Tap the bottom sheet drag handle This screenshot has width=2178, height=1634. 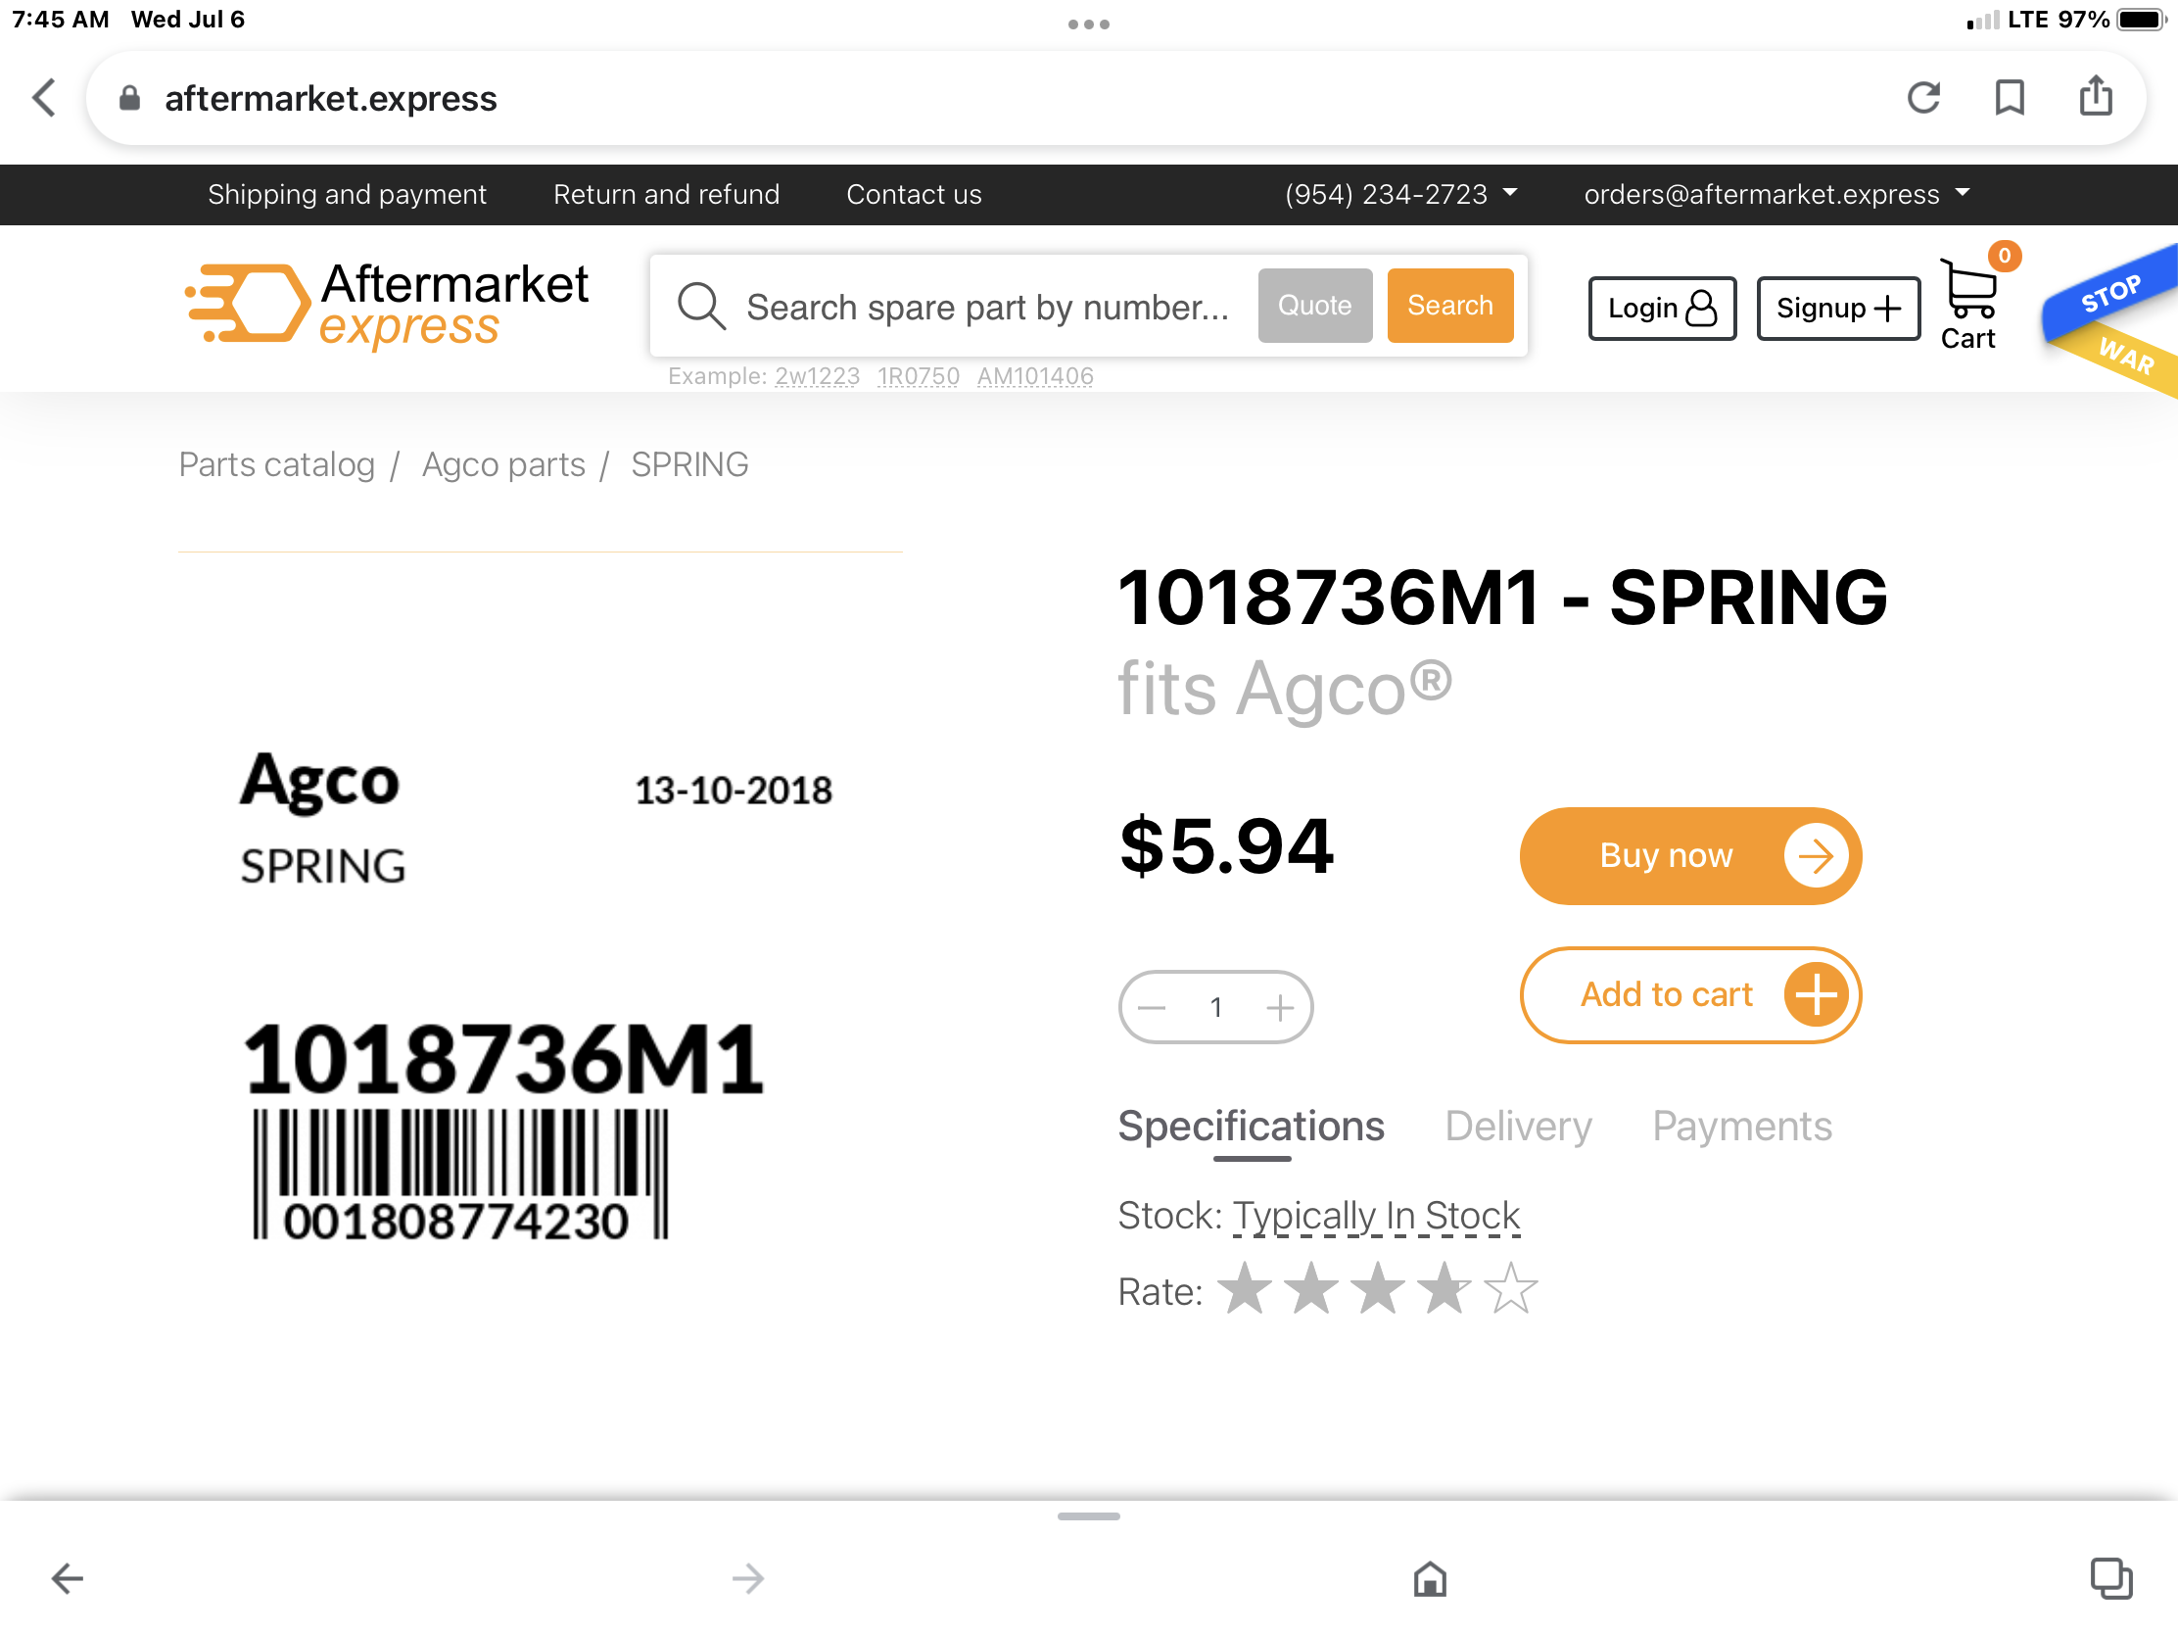(x=1088, y=1515)
